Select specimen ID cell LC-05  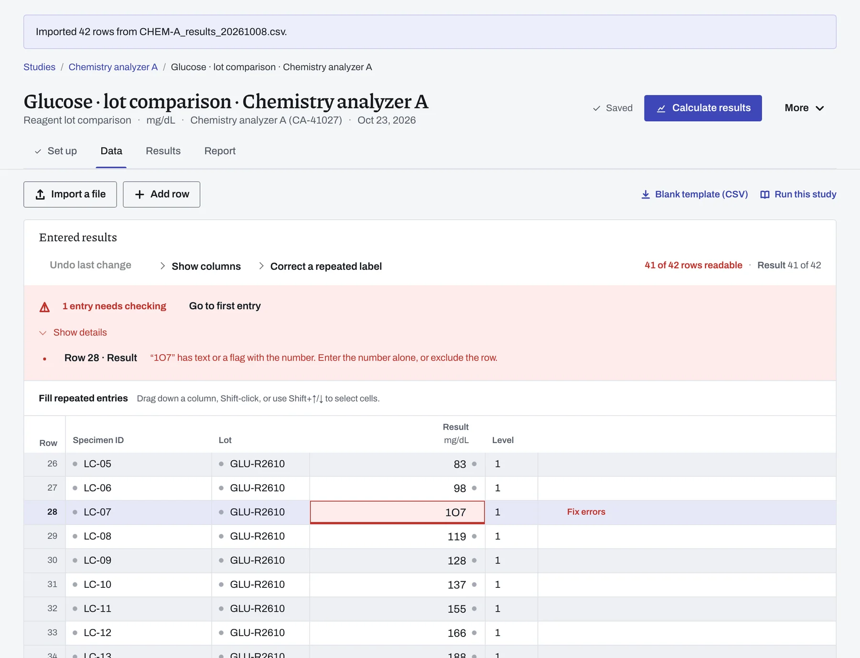pyautogui.click(x=139, y=464)
